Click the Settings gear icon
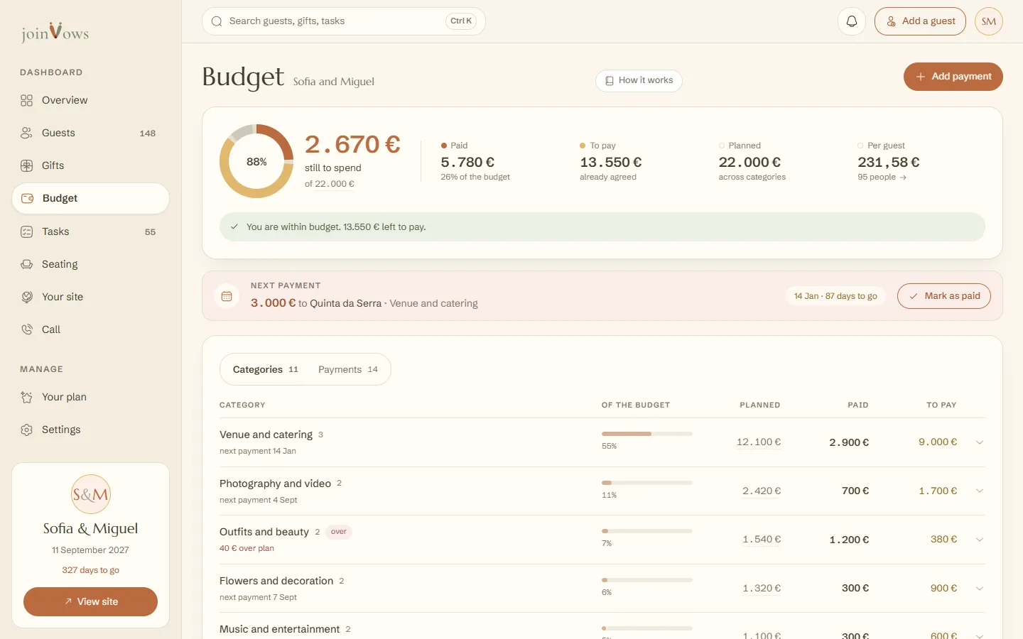 27,430
